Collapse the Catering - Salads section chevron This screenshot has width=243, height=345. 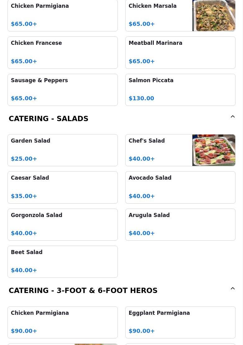(x=233, y=117)
